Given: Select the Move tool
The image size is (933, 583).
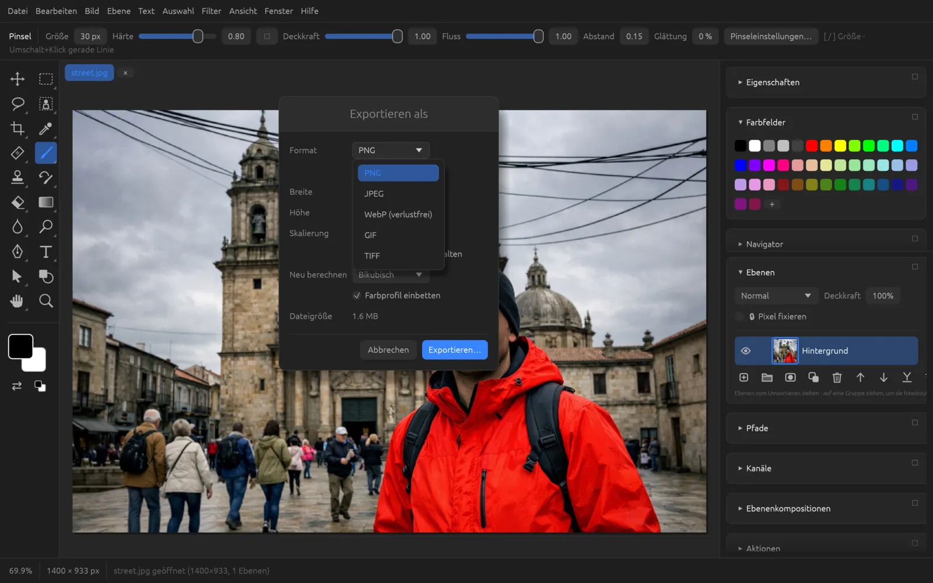Looking at the screenshot, I should [17, 79].
